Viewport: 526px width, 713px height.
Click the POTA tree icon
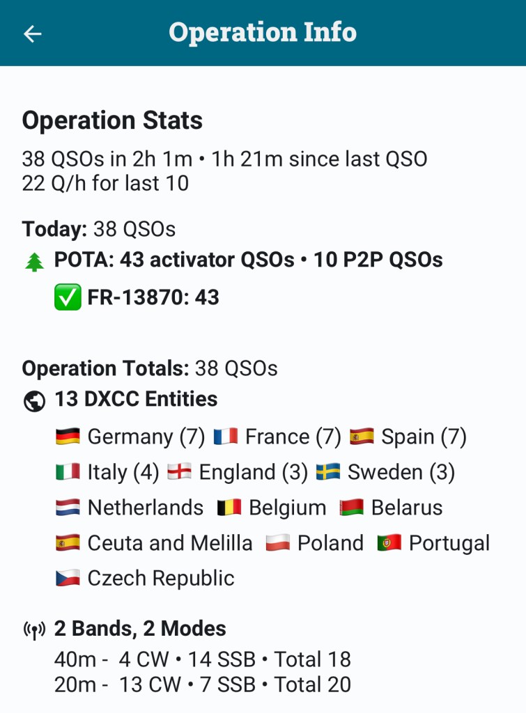tap(33, 261)
